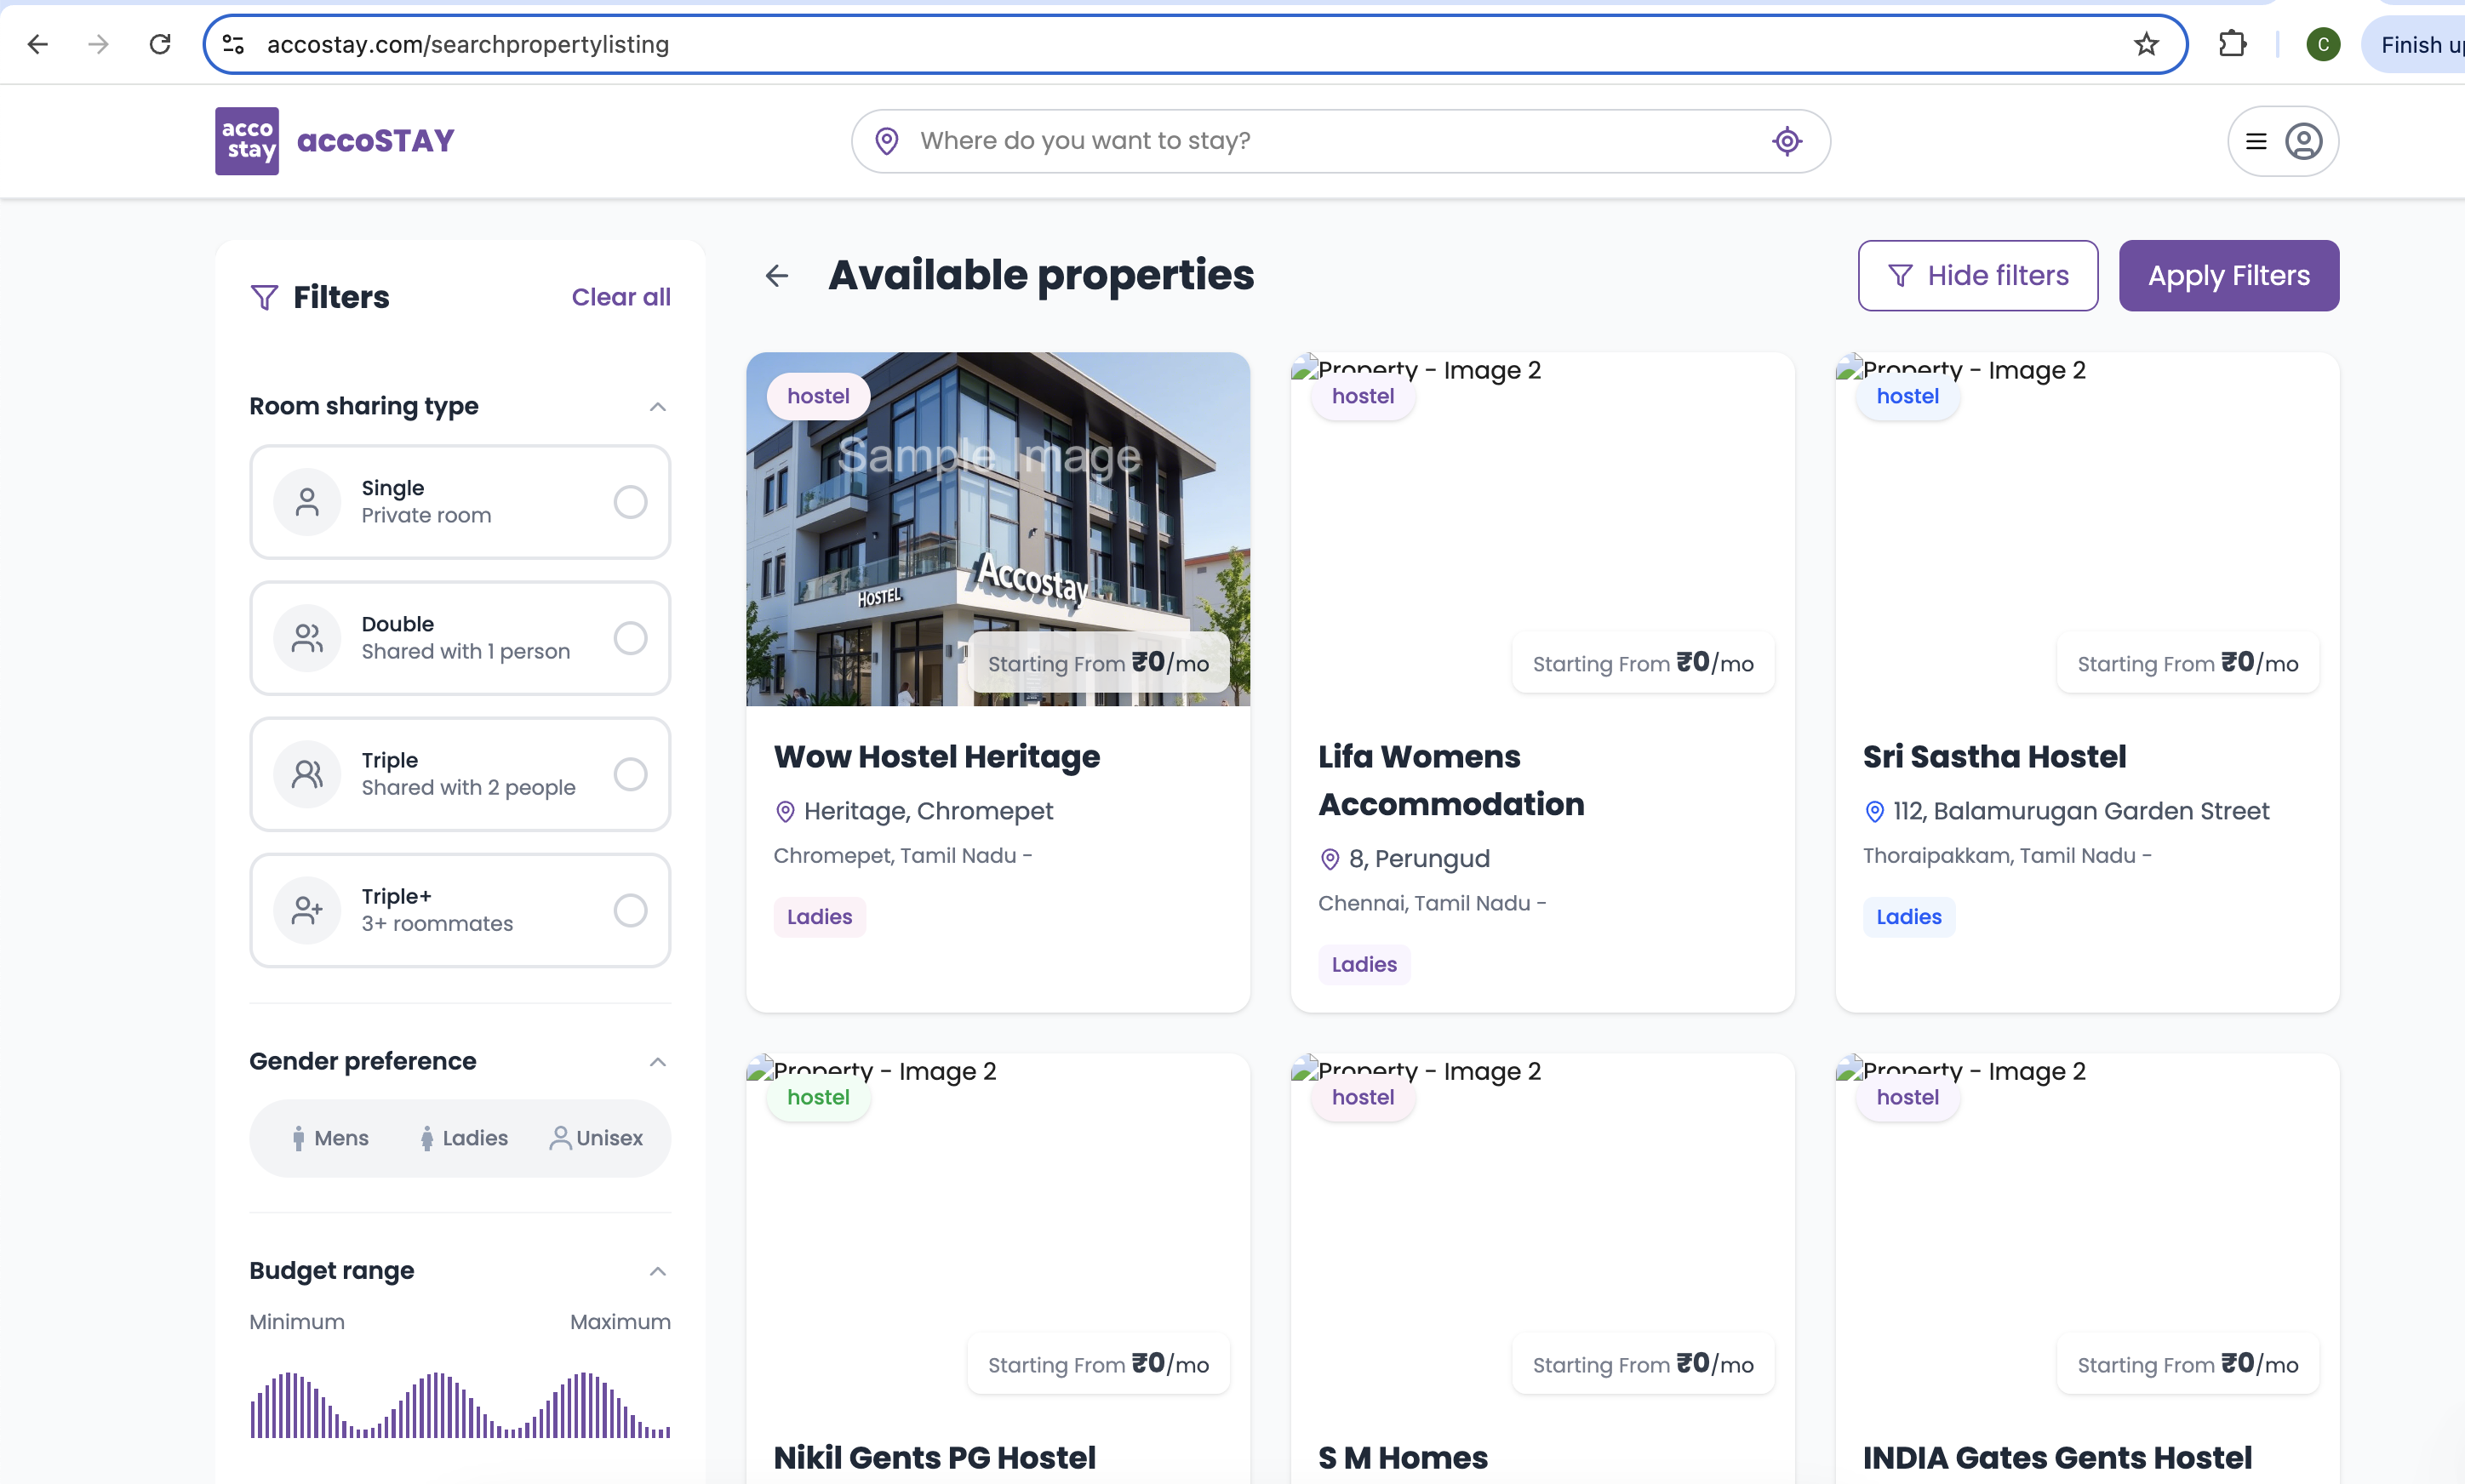2465x1484 pixels.
Task: Click the budget range histogram
Action: pyautogui.click(x=460, y=1405)
